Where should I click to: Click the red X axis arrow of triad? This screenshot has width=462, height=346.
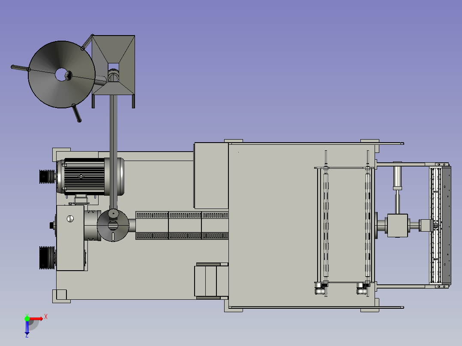[36, 319]
